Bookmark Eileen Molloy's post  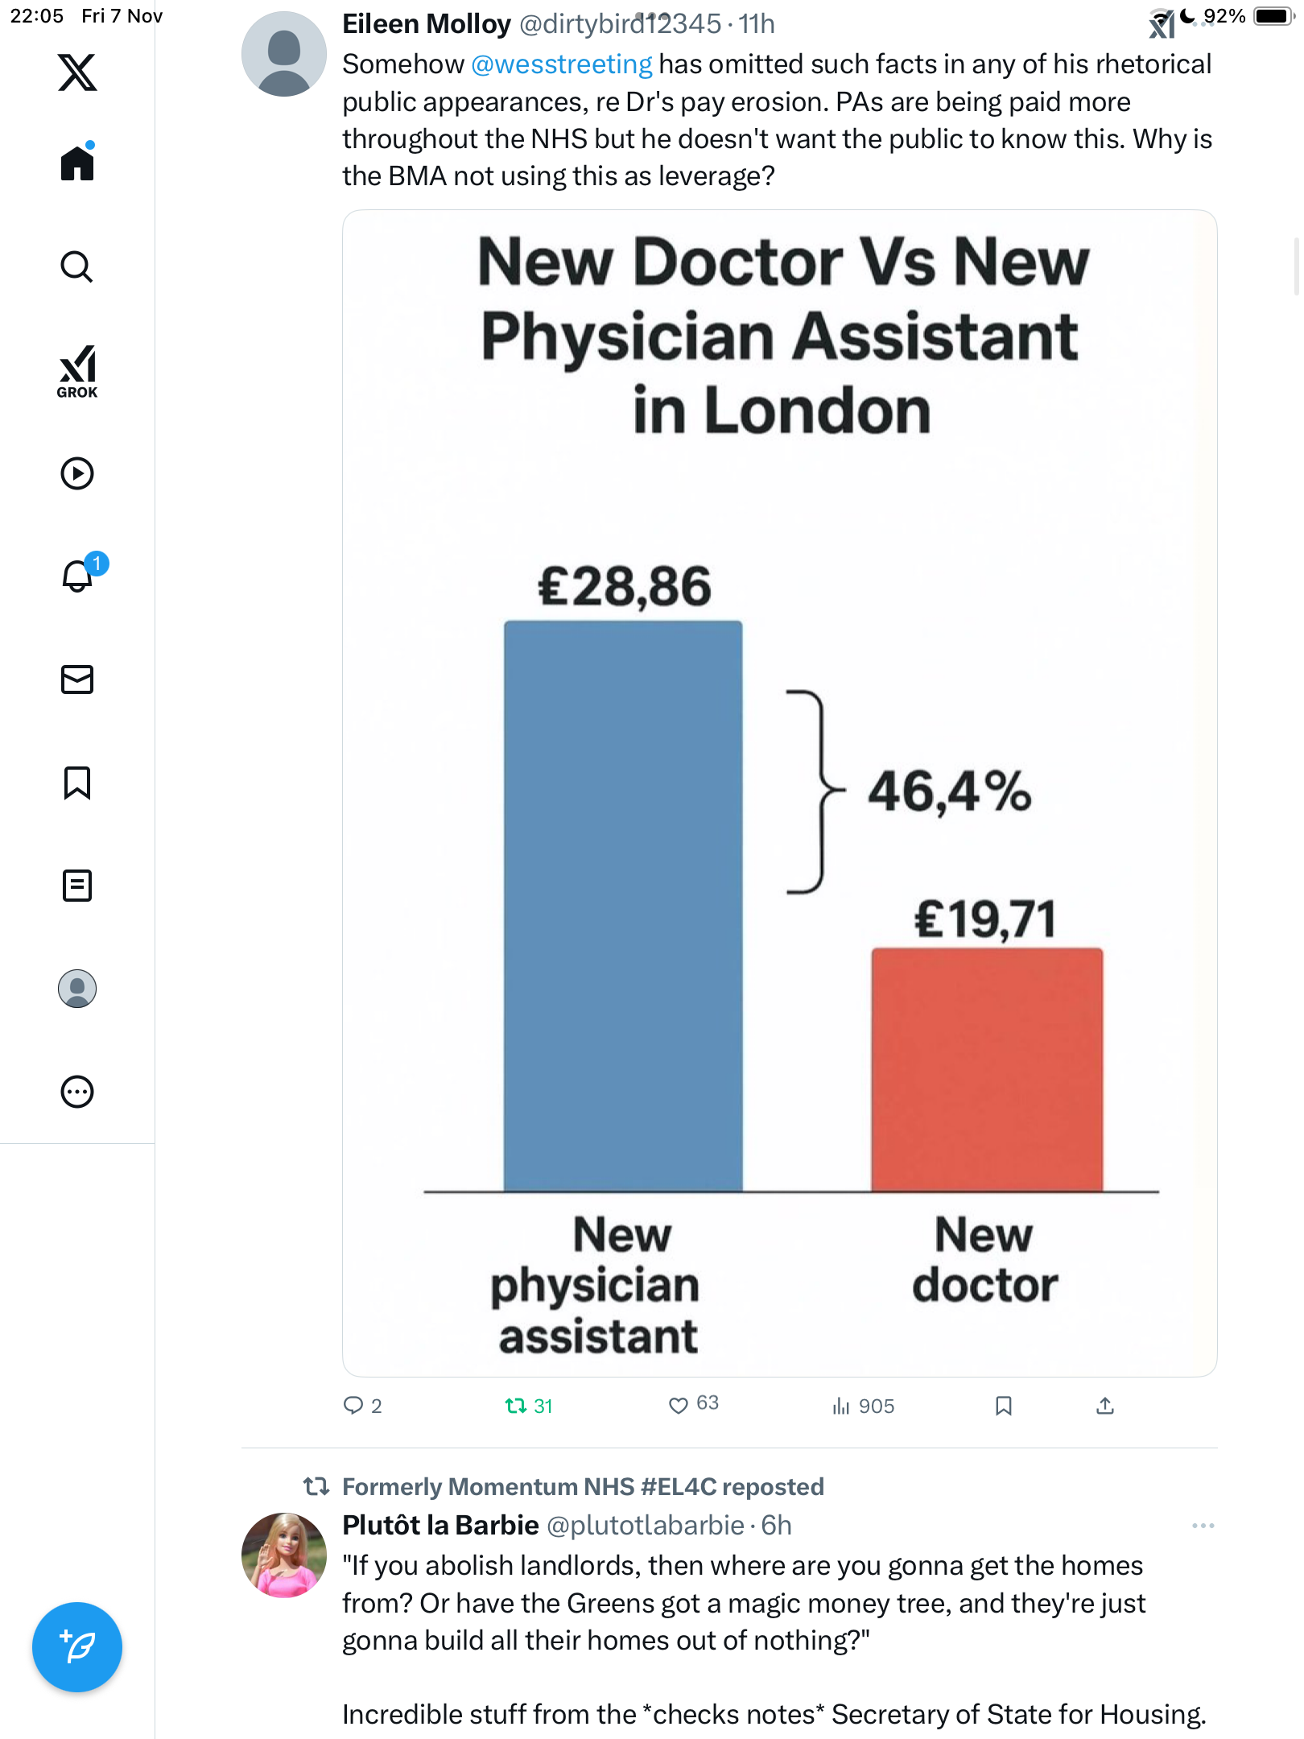(1003, 1406)
